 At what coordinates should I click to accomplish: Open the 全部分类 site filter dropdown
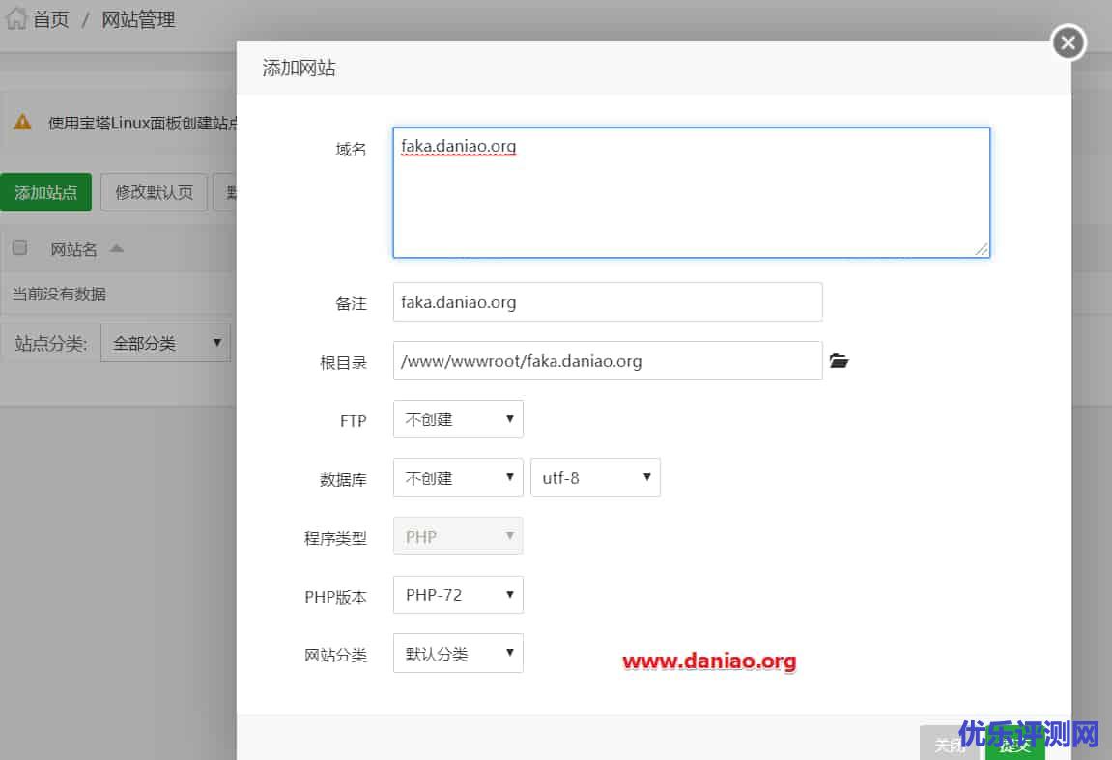click(x=165, y=343)
